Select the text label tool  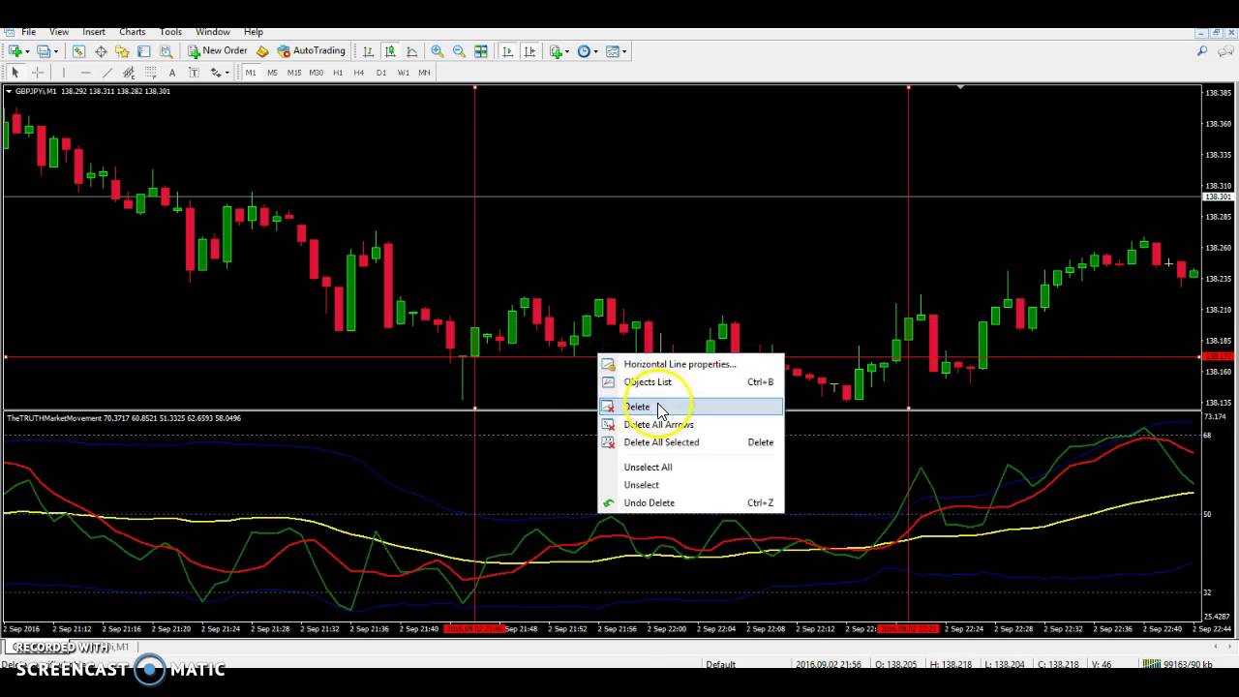194,73
